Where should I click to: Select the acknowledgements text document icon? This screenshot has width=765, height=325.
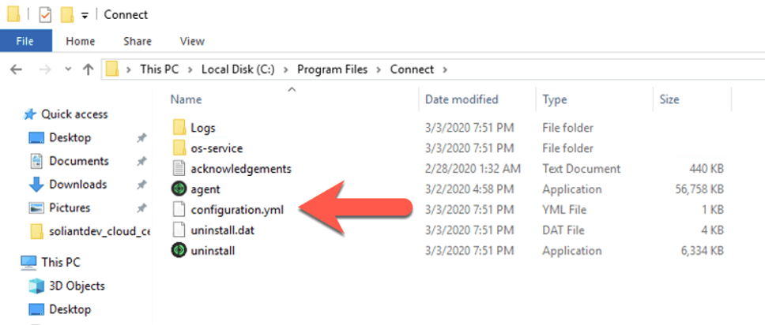click(179, 169)
